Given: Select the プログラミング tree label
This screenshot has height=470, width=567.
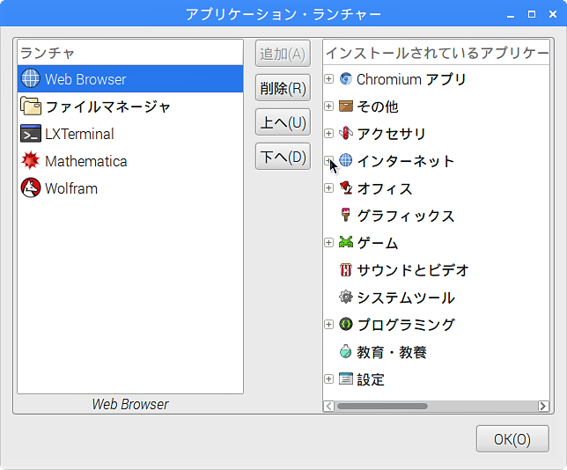Looking at the screenshot, I should pos(405,325).
